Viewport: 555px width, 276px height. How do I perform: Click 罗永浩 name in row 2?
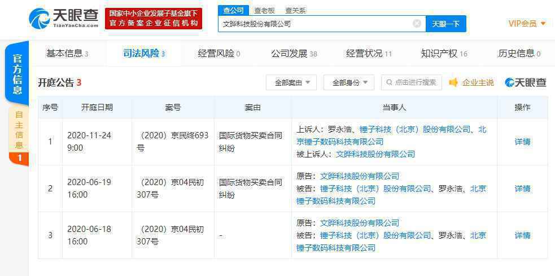[451, 189]
